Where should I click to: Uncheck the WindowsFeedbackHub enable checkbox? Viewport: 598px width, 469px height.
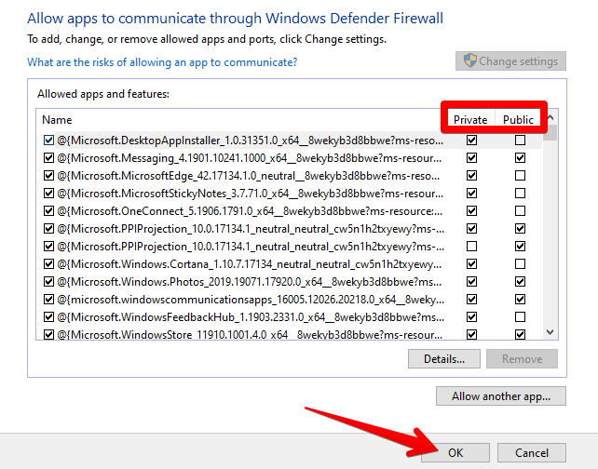pos(48,316)
